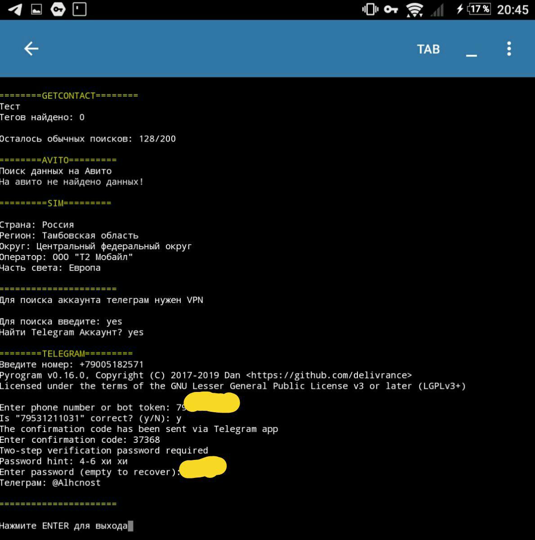Click 'Enter confirmation code: 37368' line

[x=80, y=440]
